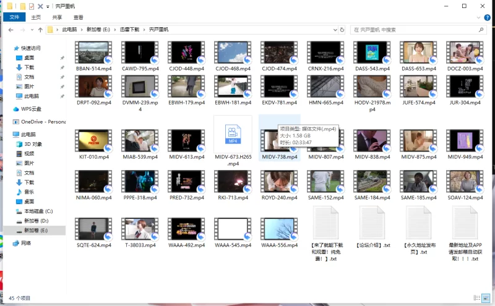Select 本地磁盘 (C:) in the navigation pane
Viewport: 495px width, 306px height.
click(38, 211)
